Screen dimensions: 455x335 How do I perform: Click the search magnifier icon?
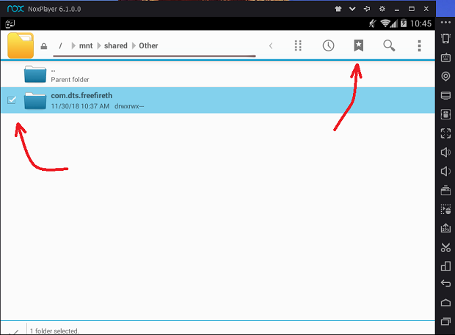pos(389,45)
